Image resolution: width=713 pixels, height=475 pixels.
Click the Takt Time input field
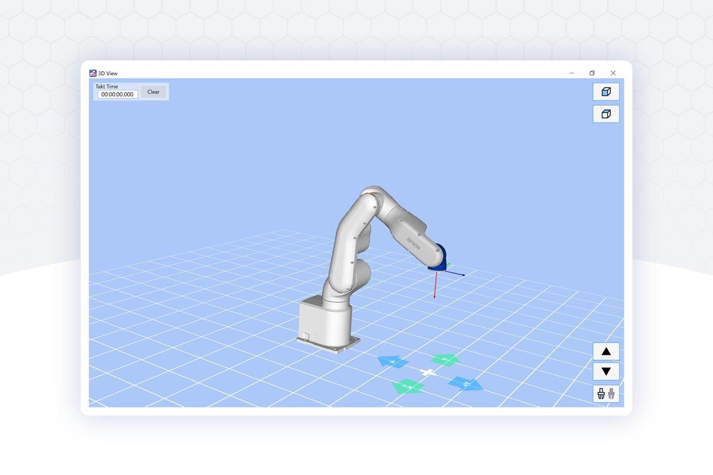point(117,94)
